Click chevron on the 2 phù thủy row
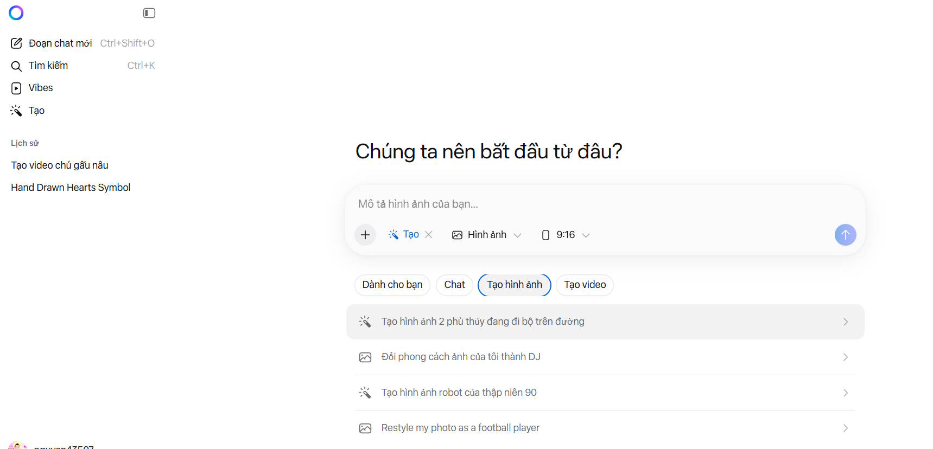Viewport: 933px width, 449px height. pyautogui.click(x=846, y=322)
